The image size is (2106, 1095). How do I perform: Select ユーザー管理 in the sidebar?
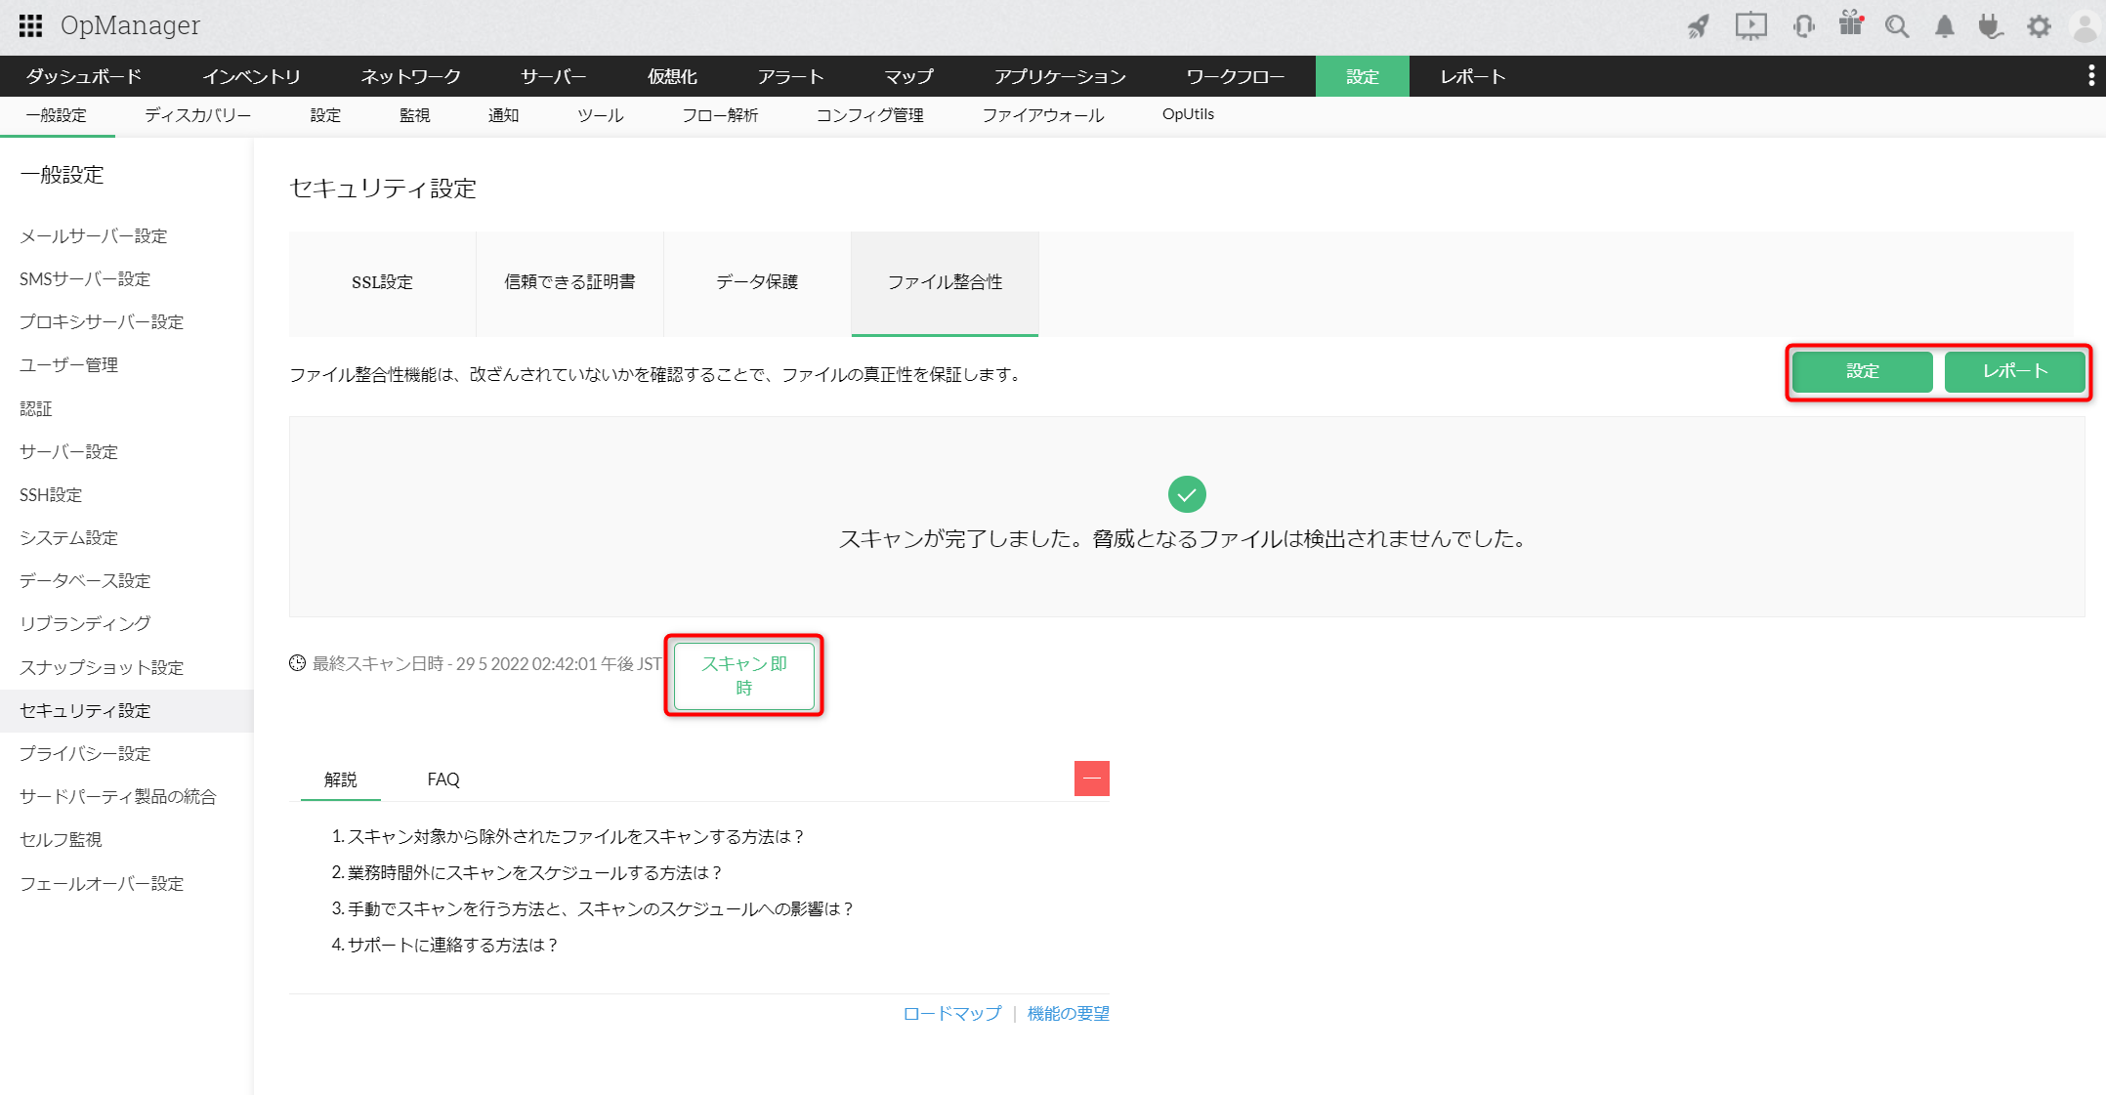[x=68, y=365]
